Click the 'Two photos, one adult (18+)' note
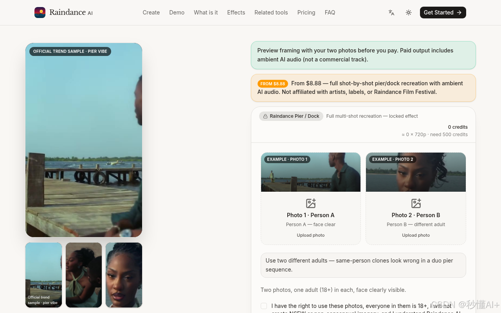 tap(333, 290)
